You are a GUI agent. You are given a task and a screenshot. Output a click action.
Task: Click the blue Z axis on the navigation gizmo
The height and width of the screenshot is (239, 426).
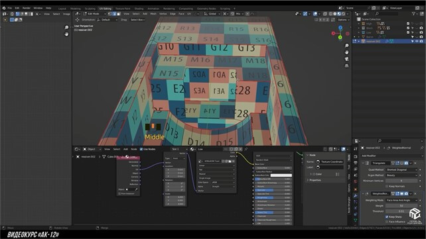340,28
